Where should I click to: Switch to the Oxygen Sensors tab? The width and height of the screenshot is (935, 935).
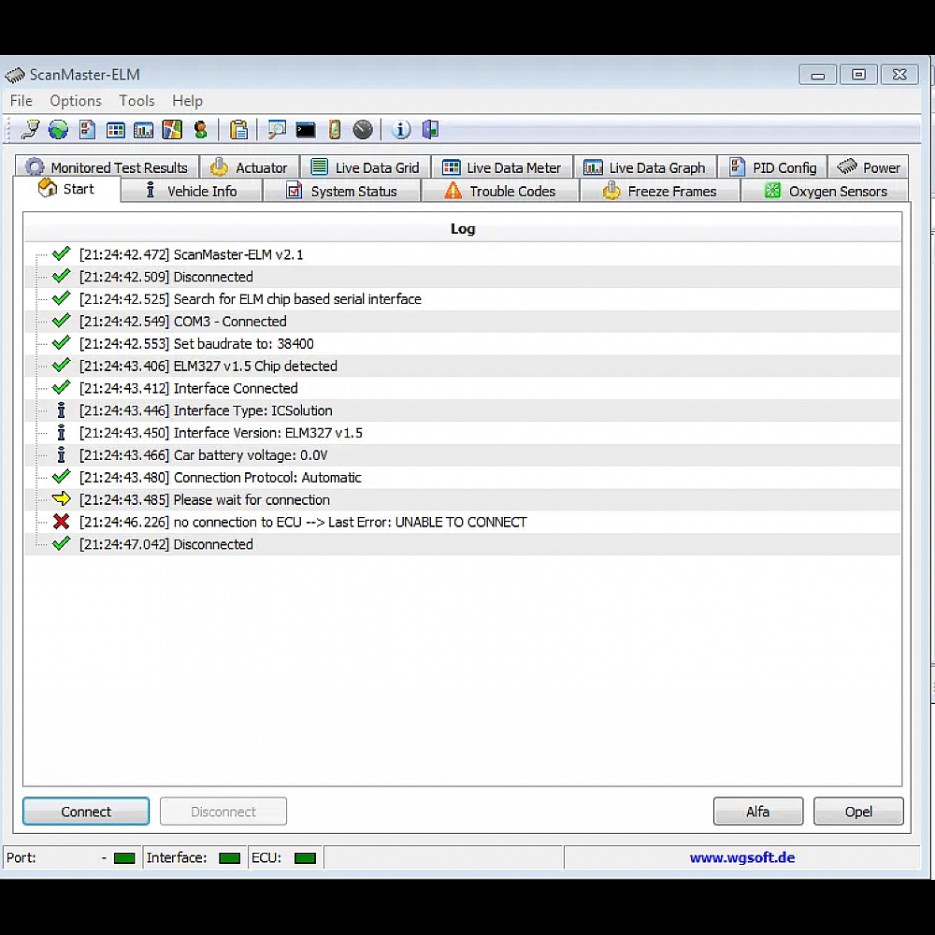826,191
